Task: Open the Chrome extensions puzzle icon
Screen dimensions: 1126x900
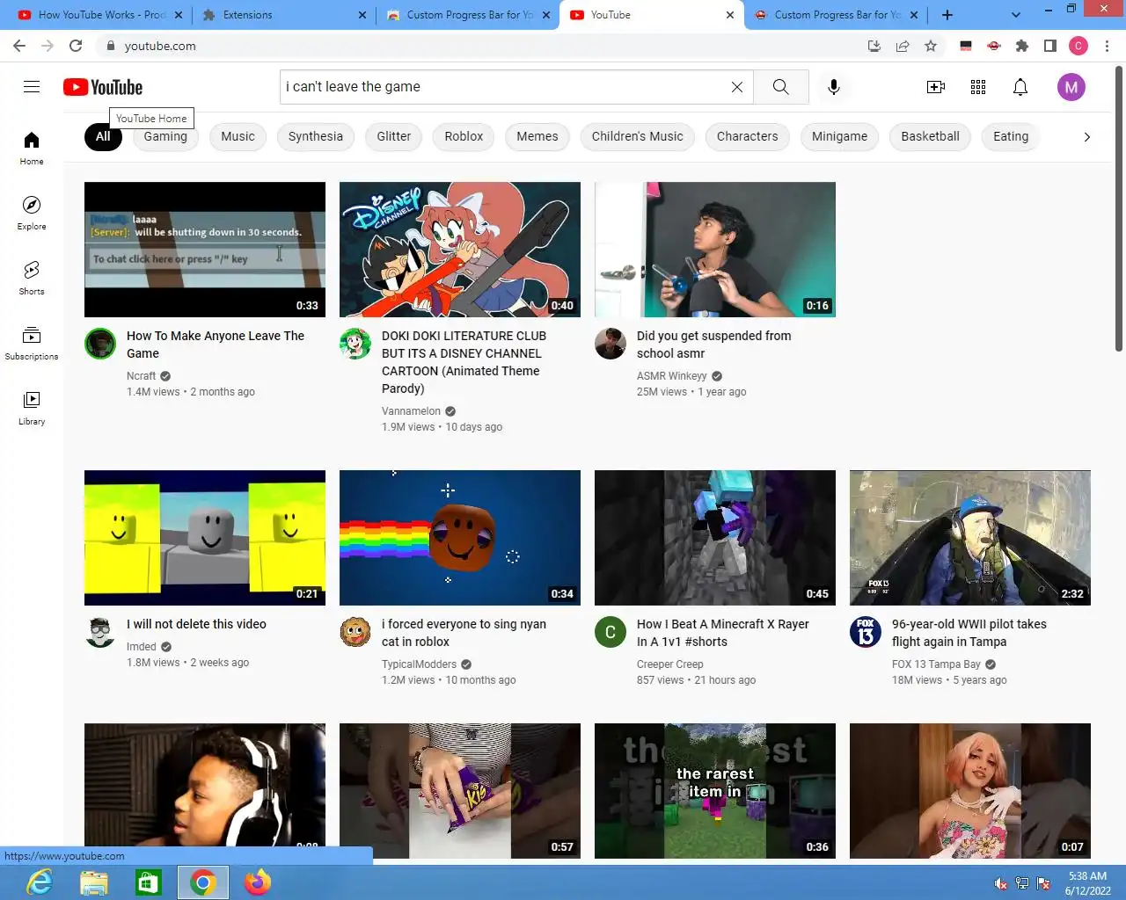Action: (x=1022, y=46)
